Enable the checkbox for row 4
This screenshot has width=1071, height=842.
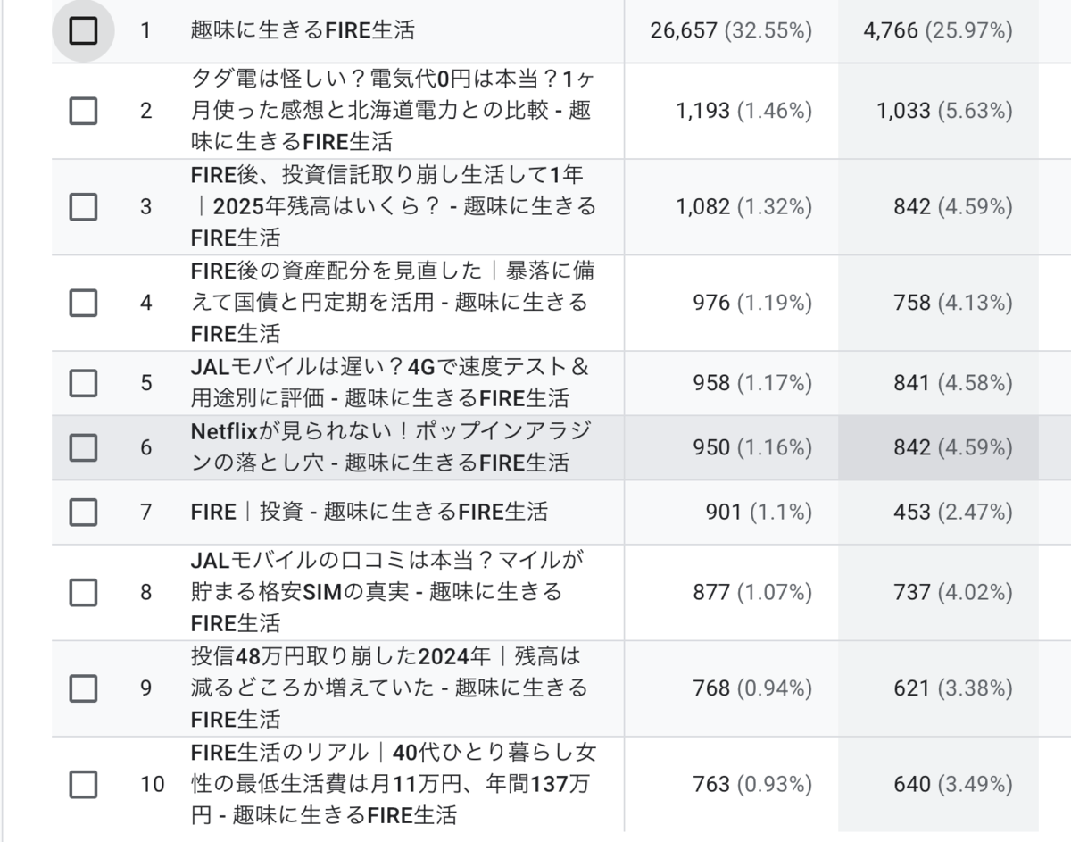click(x=83, y=303)
